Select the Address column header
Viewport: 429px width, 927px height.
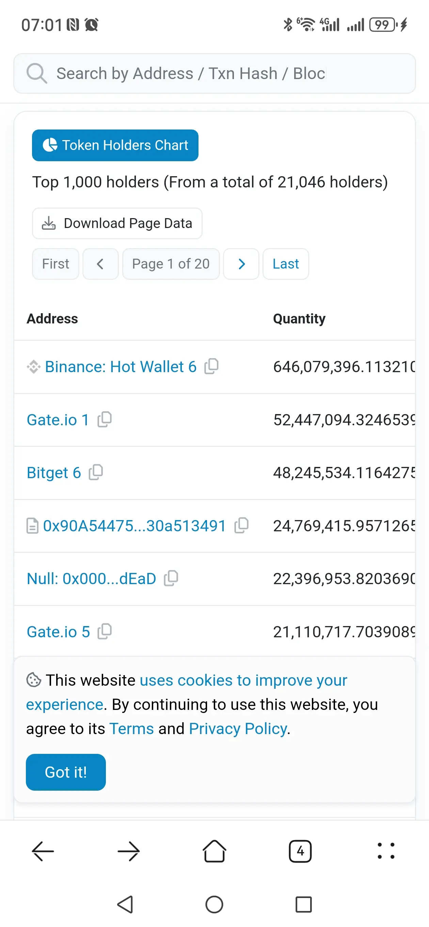(x=52, y=319)
